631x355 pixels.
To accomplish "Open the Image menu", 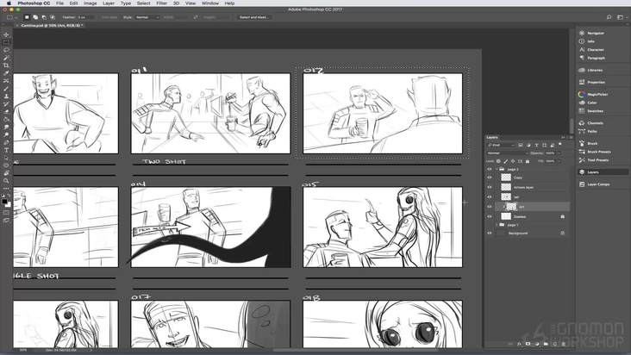I will click(x=91, y=3).
